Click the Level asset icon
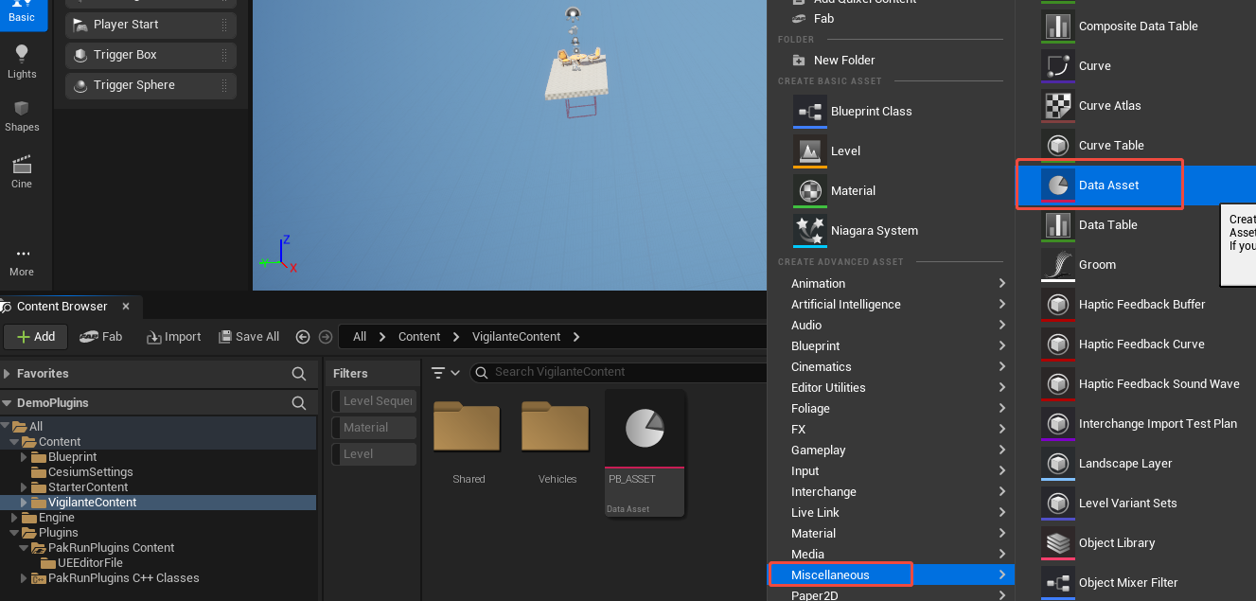The image size is (1256, 601). pyautogui.click(x=810, y=150)
